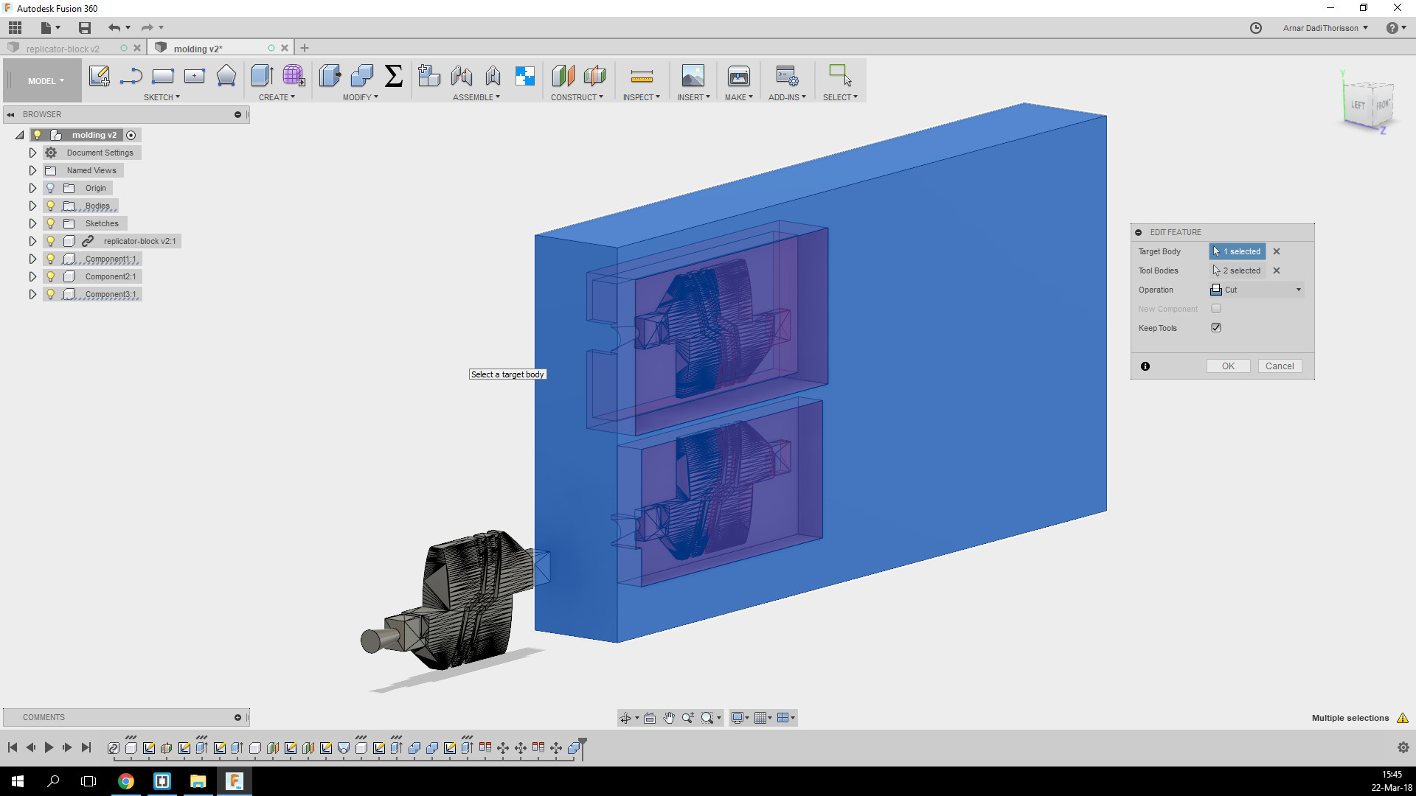This screenshot has width=1416, height=796.
Task: Click the Create Form purple icon
Action: 294,76
